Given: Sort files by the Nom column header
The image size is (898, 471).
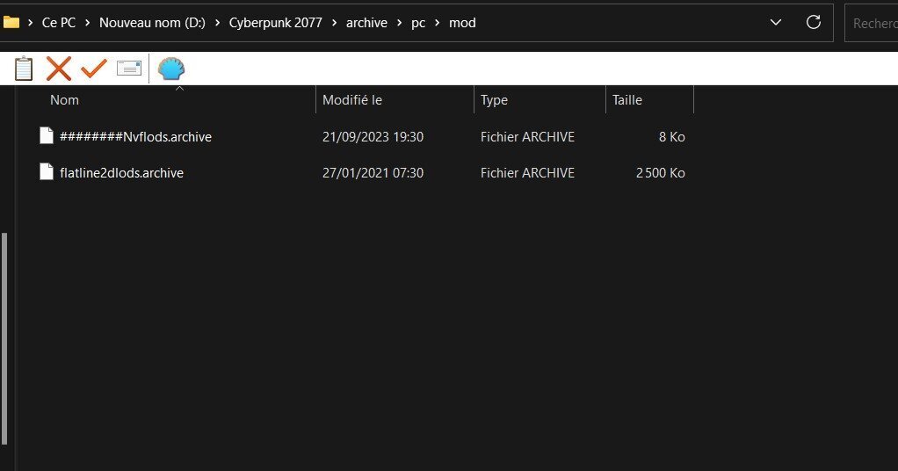Looking at the screenshot, I should [64, 100].
